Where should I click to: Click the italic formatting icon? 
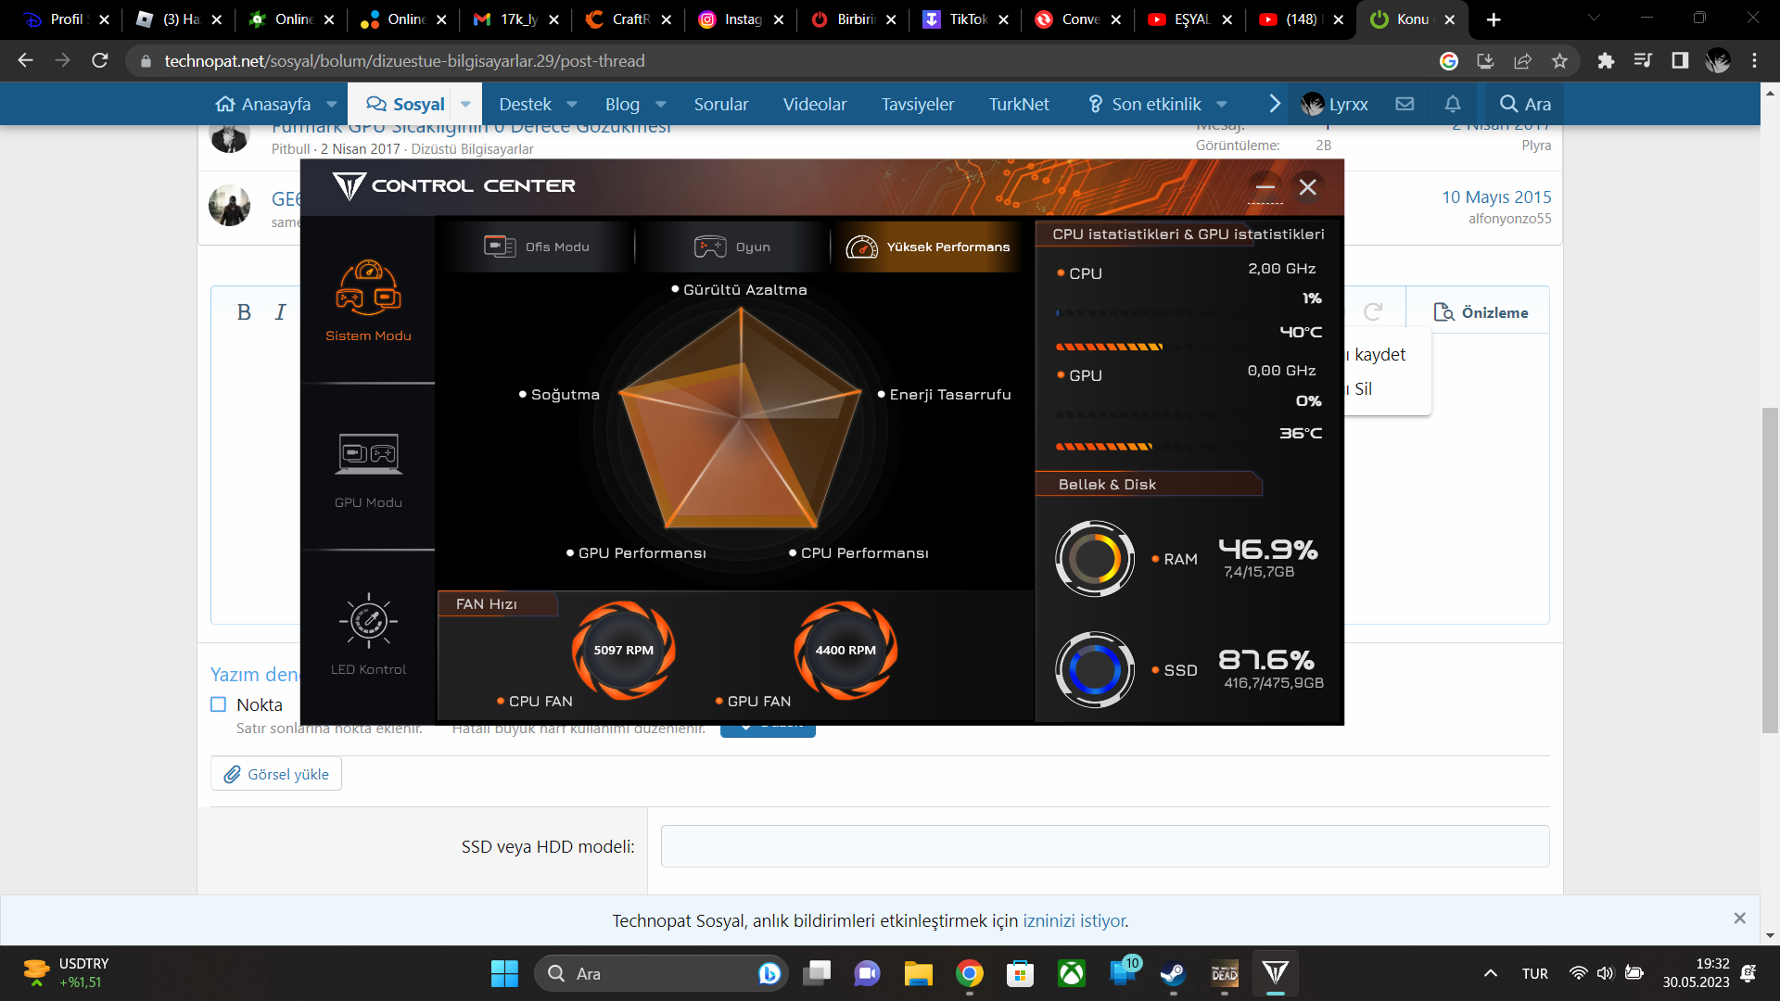280,312
